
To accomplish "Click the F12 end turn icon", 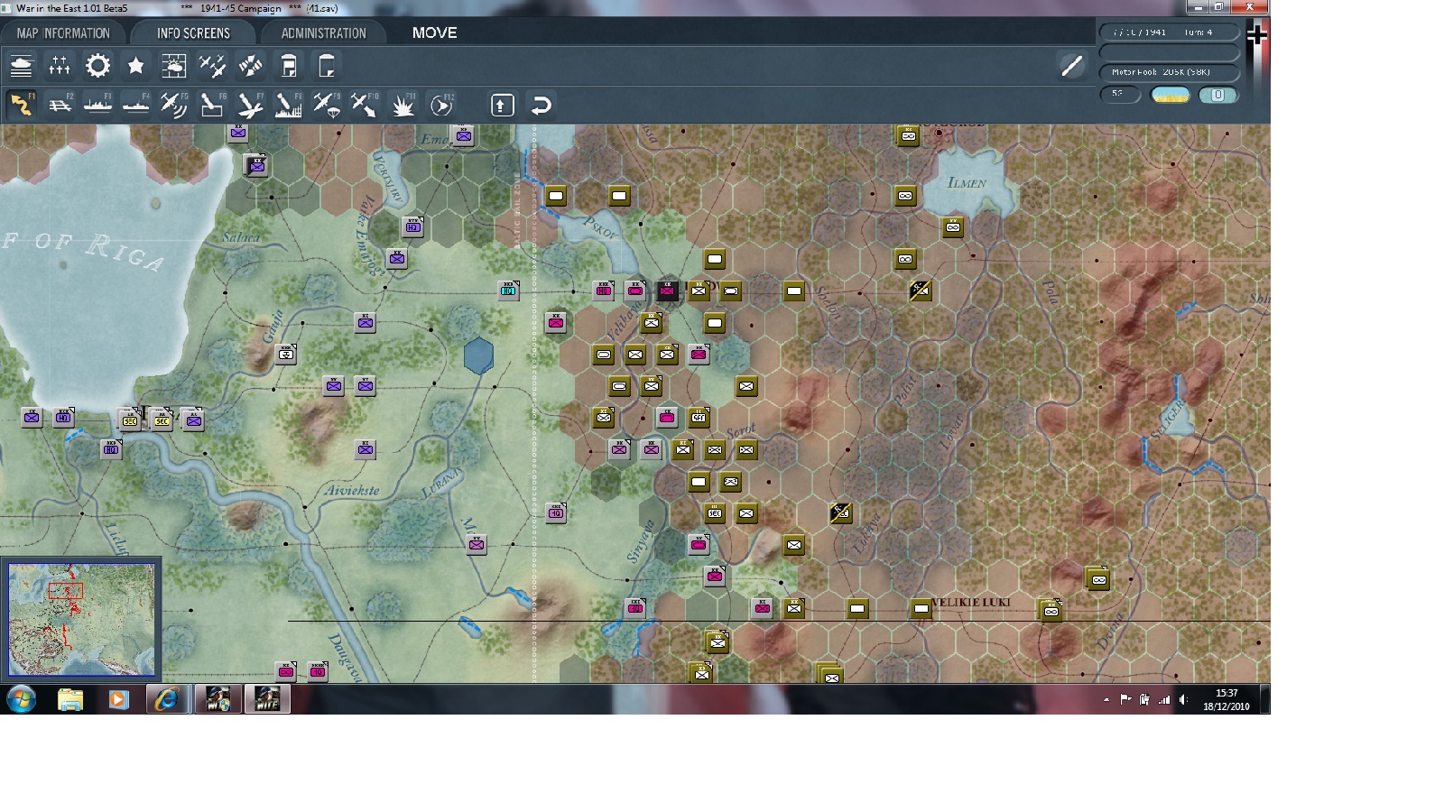I will tap(441, 105).
